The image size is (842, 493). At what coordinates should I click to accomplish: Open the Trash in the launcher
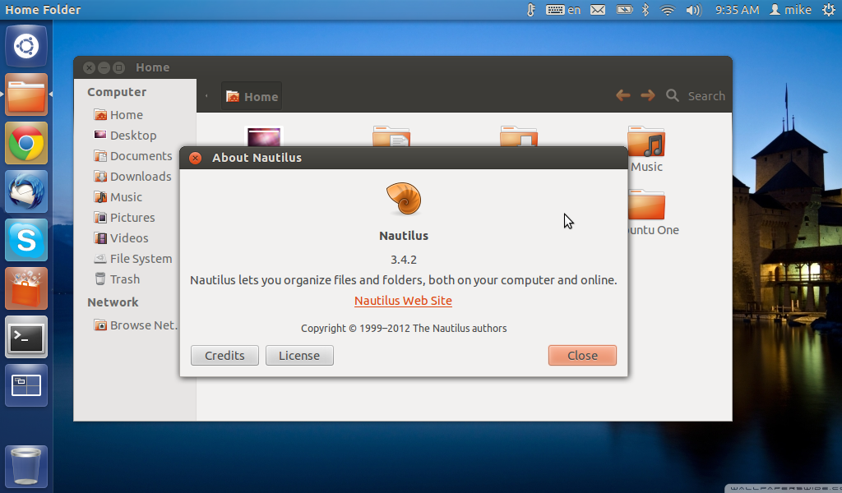pos(26,466)
